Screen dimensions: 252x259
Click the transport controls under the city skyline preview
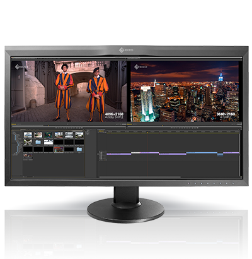click(185, 128)
